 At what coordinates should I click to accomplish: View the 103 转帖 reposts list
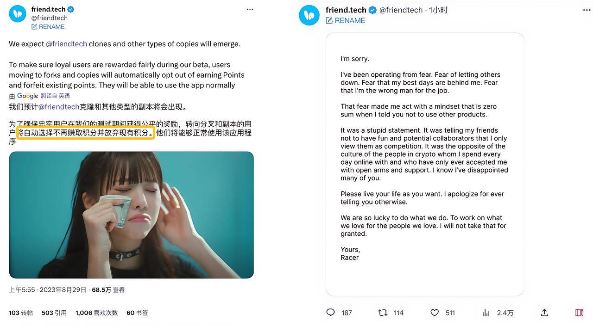point(21,313)
